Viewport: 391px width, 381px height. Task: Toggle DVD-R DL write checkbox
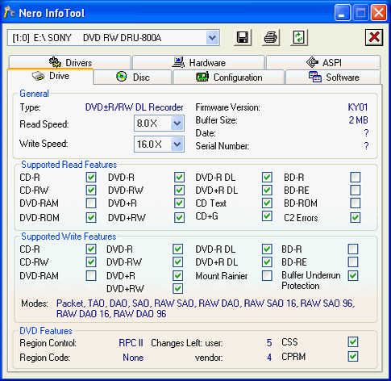click(x=267, y=249)
